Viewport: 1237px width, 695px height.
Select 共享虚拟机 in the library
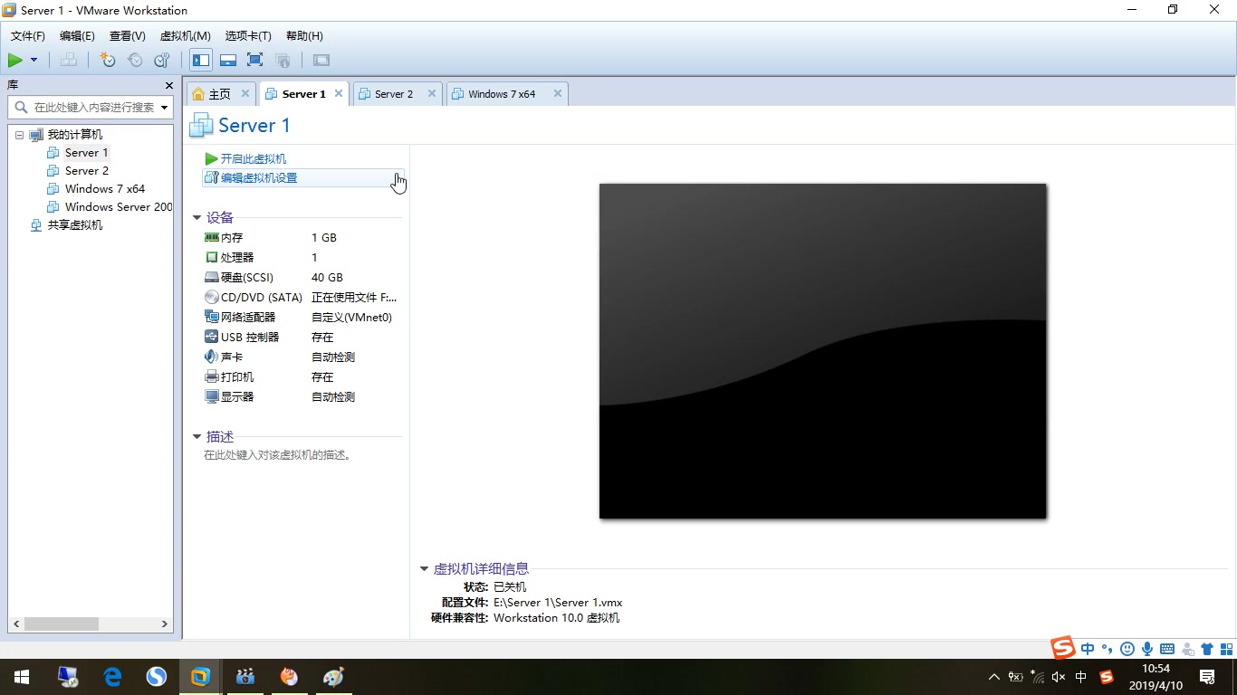[67, 225]
